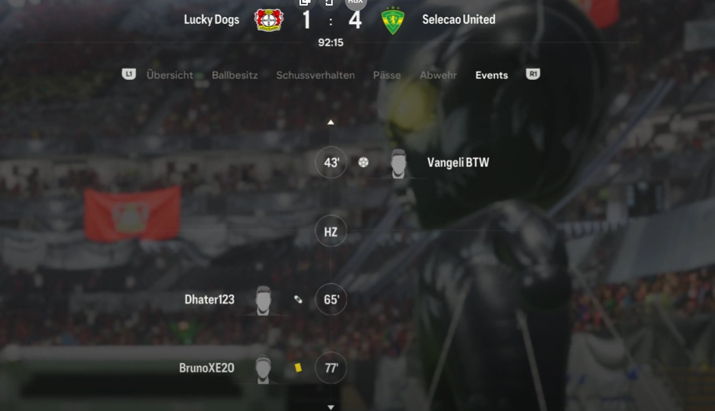The image size is (715, 411).
Task: Click the yellow card icon for BrunoXE20
Action: tap(298, 368)
